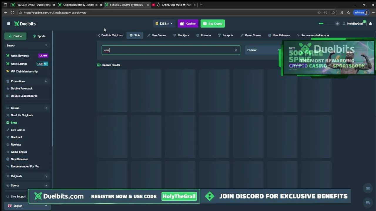Open New Releases in sidebar
Image resolution: width=376 pixels, height=211 pixels.
19,159
